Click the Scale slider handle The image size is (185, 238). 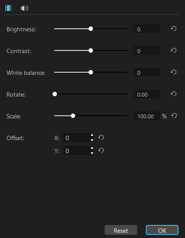tap(73, 116)
